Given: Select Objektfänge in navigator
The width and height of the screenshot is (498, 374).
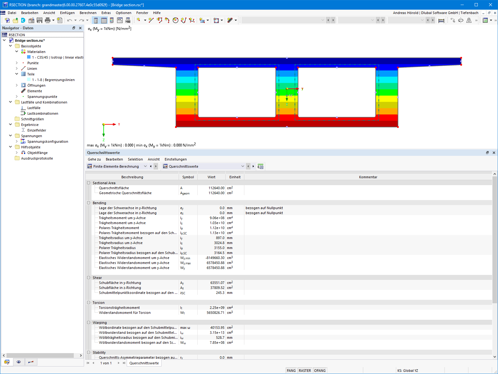Looking at the screenshot, I should click(37, 153).
